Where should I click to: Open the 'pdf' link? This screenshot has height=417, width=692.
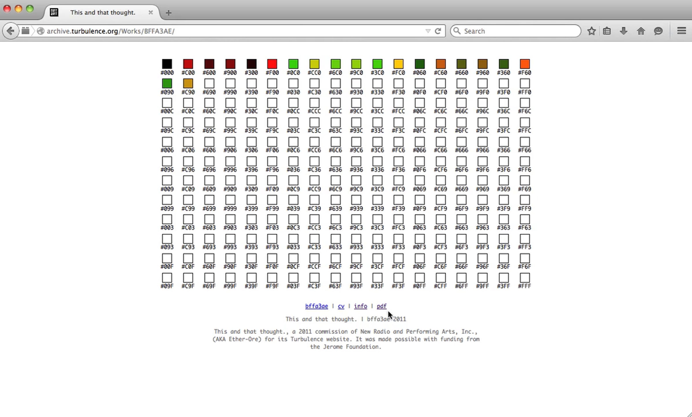tap(381, 306)
